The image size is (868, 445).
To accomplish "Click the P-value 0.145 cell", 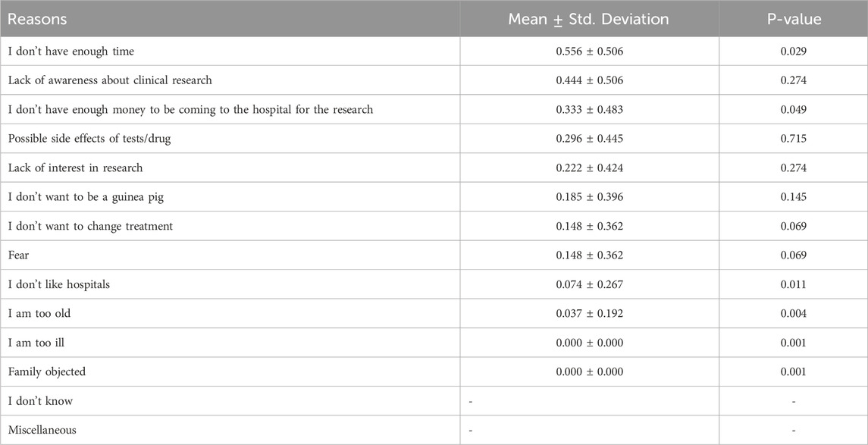I will 793,197.
